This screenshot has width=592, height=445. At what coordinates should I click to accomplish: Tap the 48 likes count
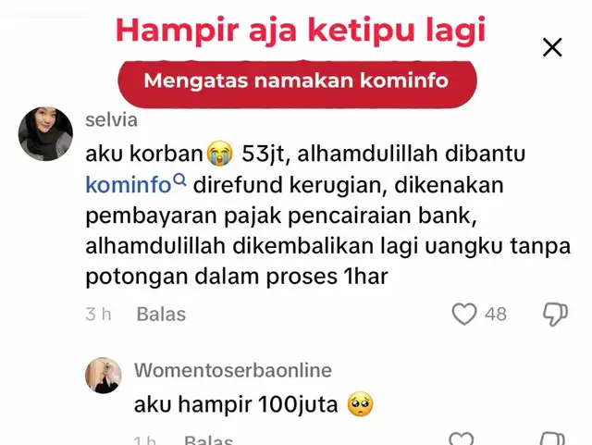[496, 315]
